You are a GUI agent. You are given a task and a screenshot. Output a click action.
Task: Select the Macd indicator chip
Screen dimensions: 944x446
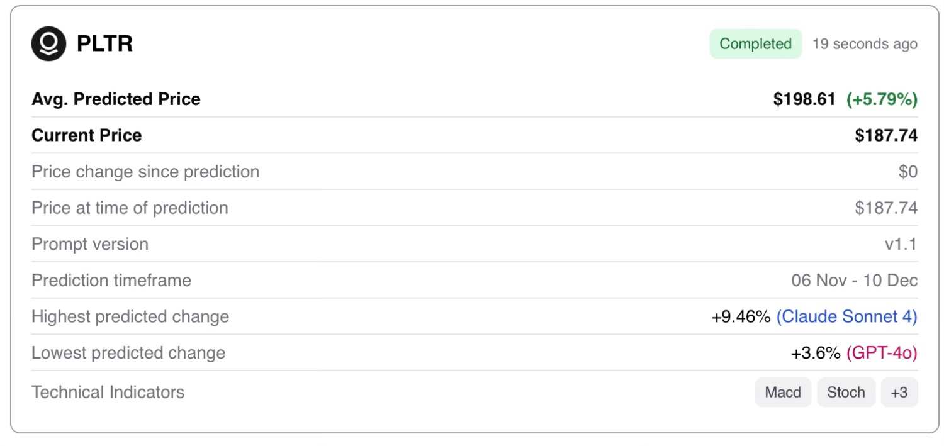(783, 393)
